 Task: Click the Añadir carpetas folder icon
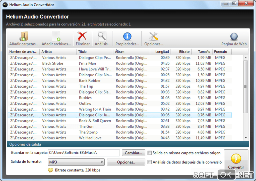24,36
